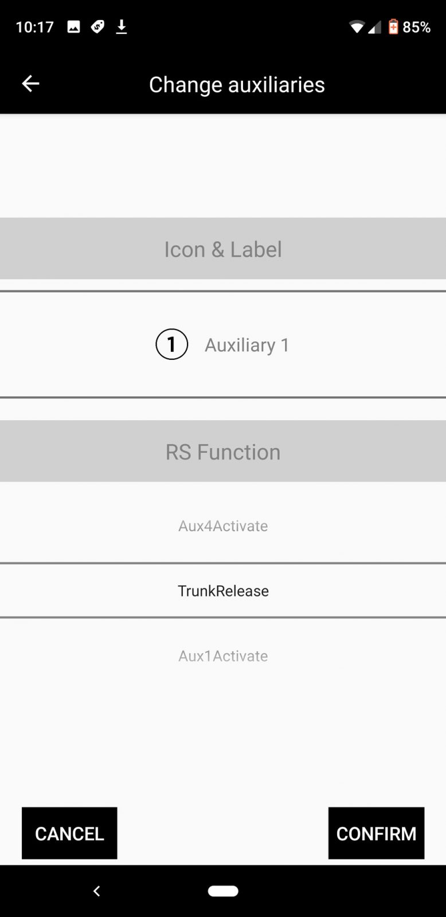The width and height of the screenshot is (446, 917).
Task: Tap the 85% battery level indicator
Action: [417, 26]
